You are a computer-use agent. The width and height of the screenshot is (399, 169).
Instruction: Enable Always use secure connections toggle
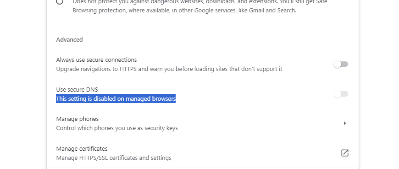341,64
